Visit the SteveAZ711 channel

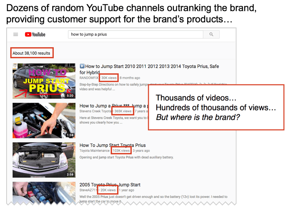pyautogui.click(x=88, y=190)
